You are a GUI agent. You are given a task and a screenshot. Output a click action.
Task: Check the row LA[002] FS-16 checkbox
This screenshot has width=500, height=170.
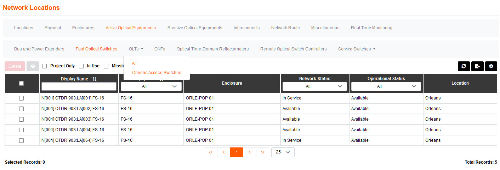pyautogui.click(x=21, y=109)
